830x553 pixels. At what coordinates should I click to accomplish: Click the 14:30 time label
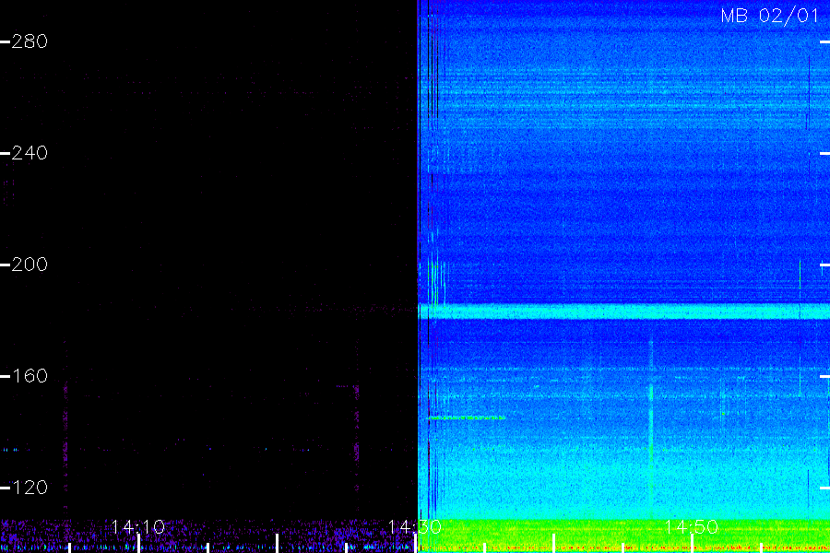415,527
